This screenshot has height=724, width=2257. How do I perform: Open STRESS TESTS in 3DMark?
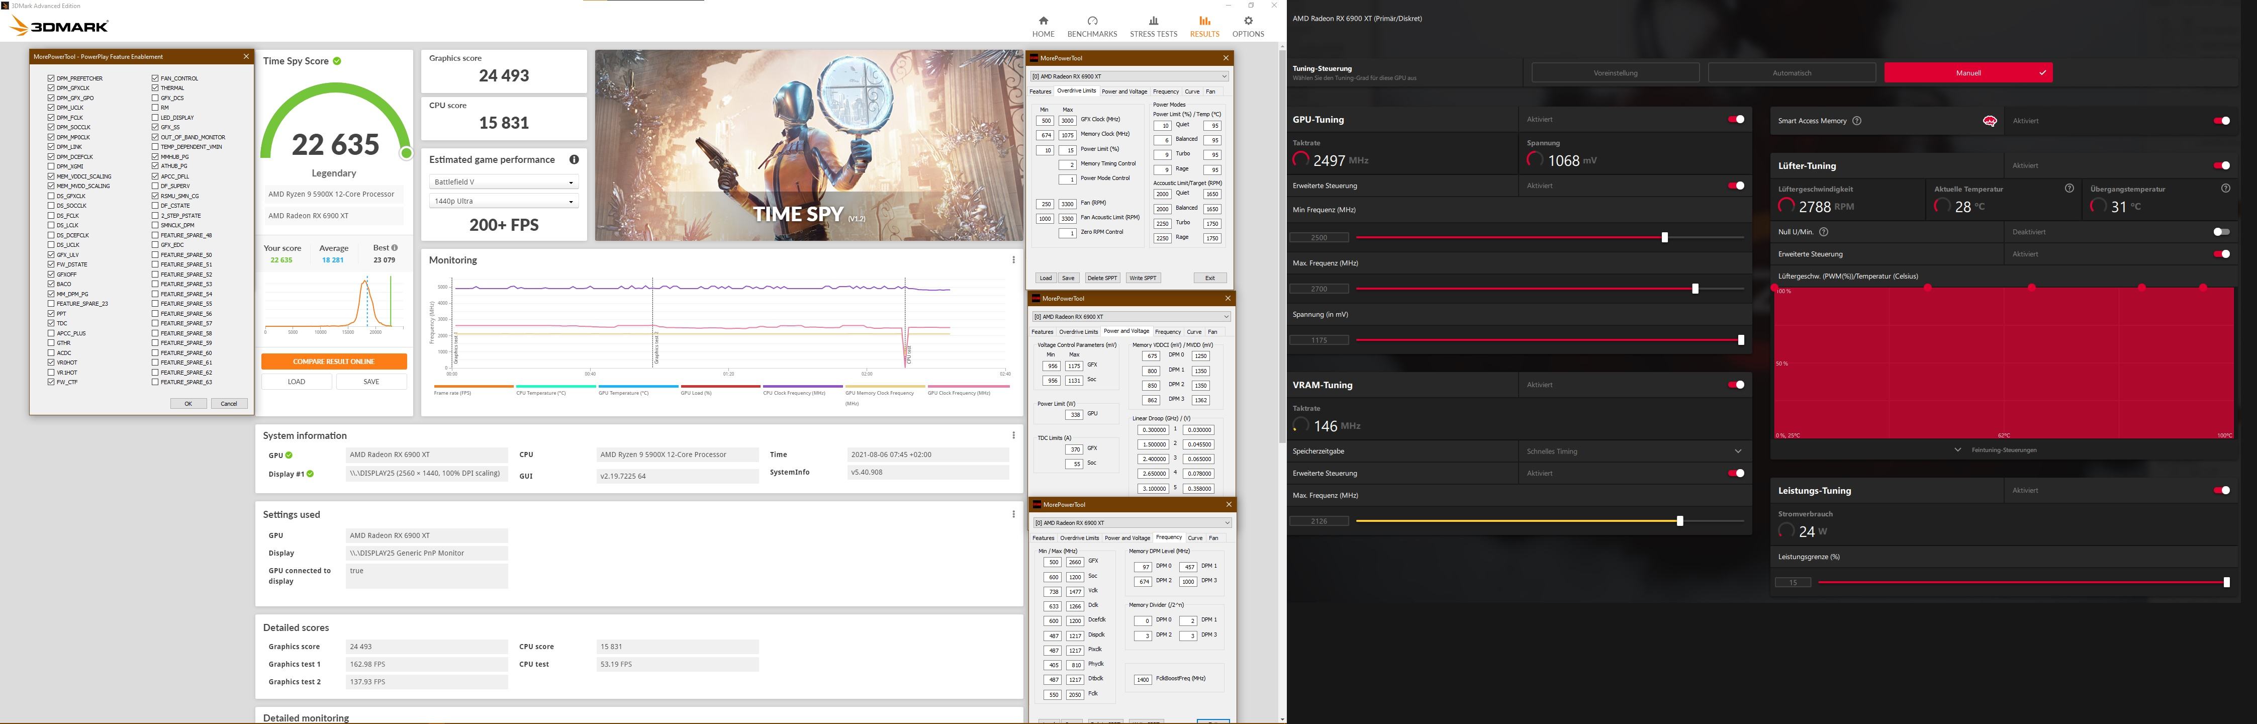tap(1153, 26)
